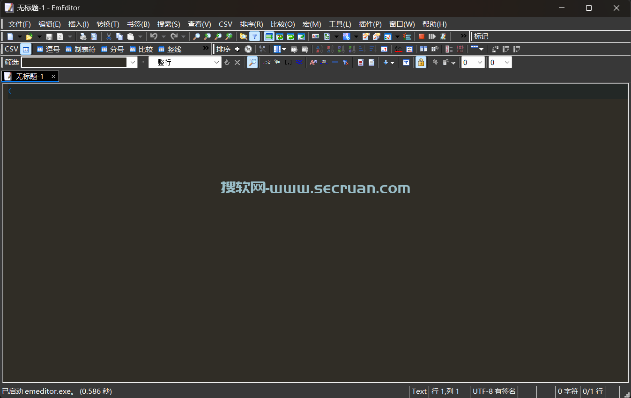This screenshot has height=398, width=631.
Task: Toggle the 逗号 comma-separated mode
Action: tap(48, 49)
